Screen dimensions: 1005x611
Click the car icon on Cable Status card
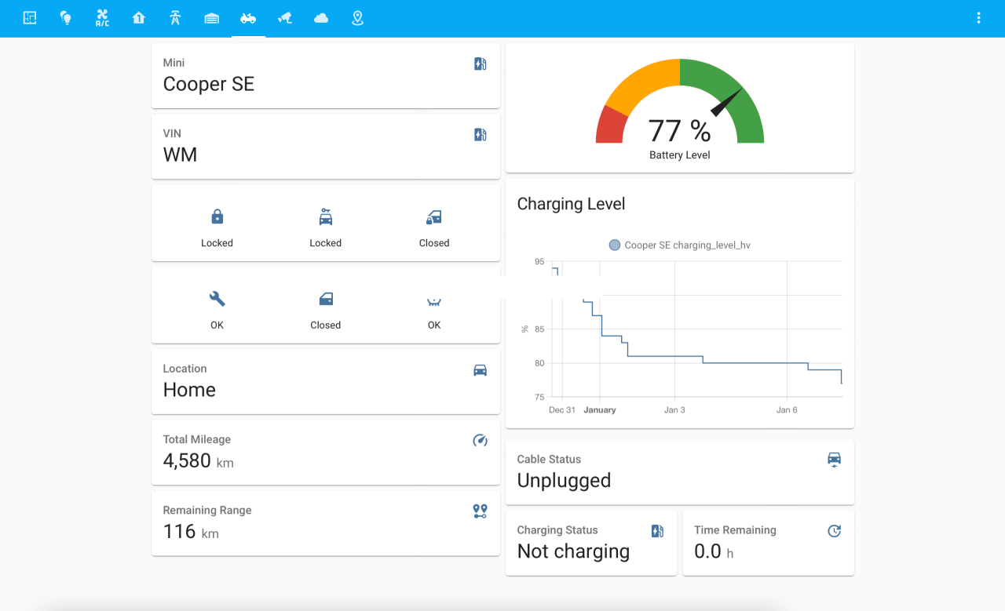click(835, 460)
